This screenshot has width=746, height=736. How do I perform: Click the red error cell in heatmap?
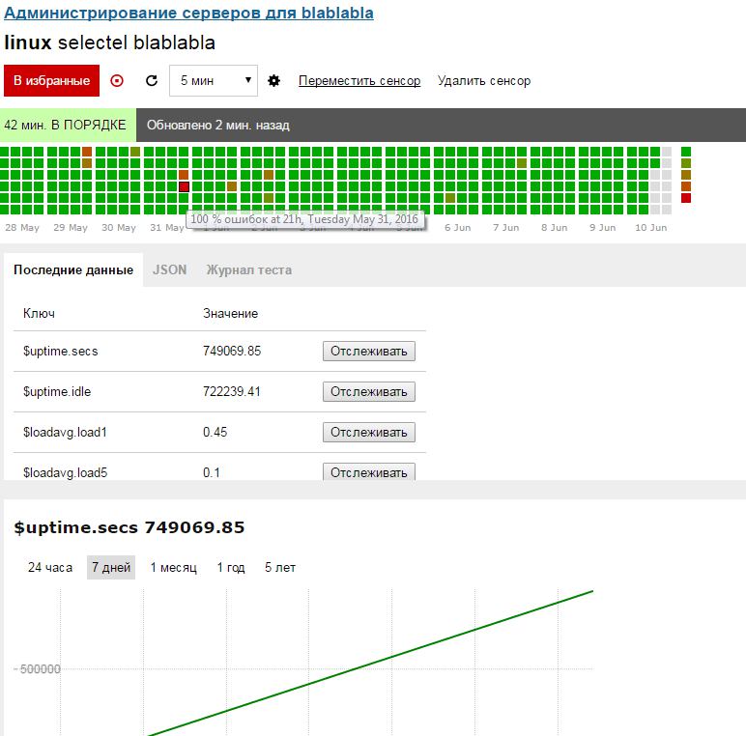pos(185,186)
